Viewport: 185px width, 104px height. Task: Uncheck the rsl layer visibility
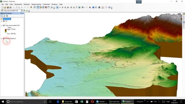point(4,21)
